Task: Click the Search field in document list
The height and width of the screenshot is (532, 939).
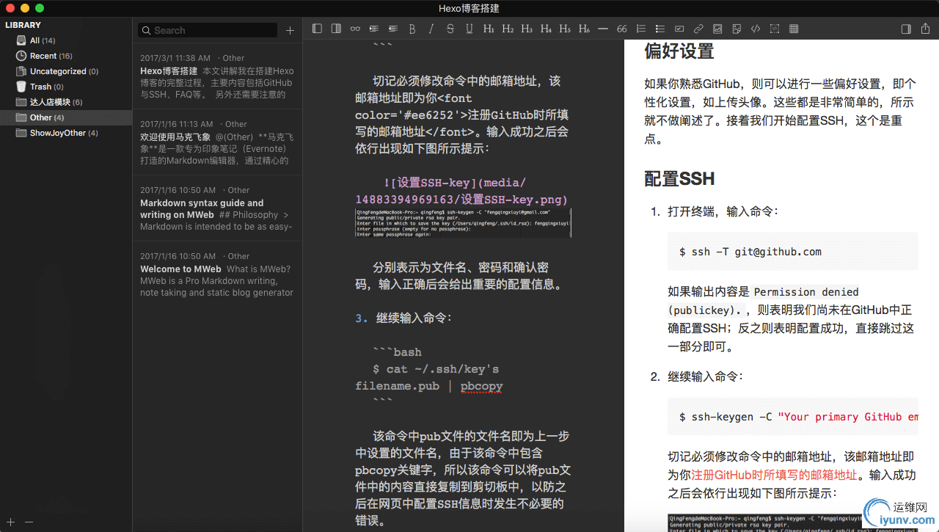Action: (x=208, y=30)
